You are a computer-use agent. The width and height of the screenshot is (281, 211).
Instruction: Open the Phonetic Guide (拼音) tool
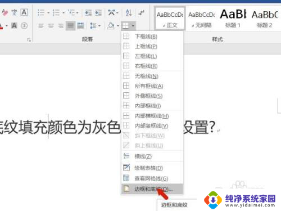(14, 12)
